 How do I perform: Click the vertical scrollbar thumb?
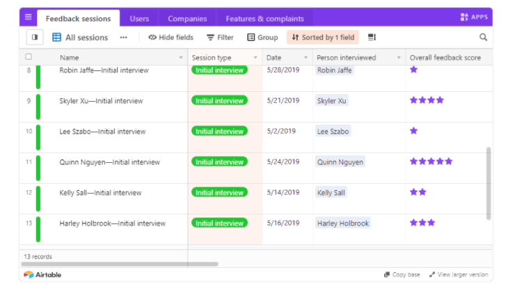[x=489, y=183]
